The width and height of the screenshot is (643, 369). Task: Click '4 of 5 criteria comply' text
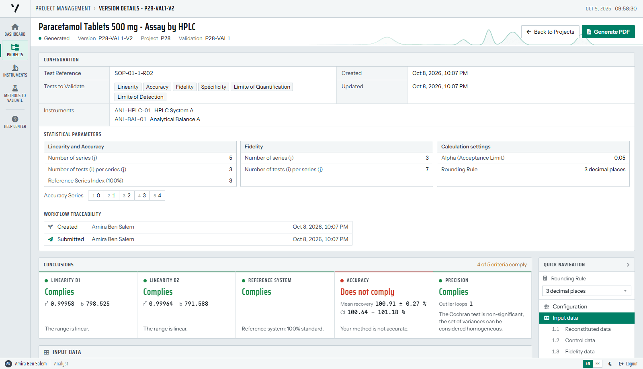coord(502,264)
